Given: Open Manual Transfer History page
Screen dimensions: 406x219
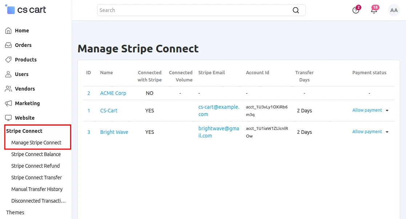Looking at the screenshot, I should point(37,189).
